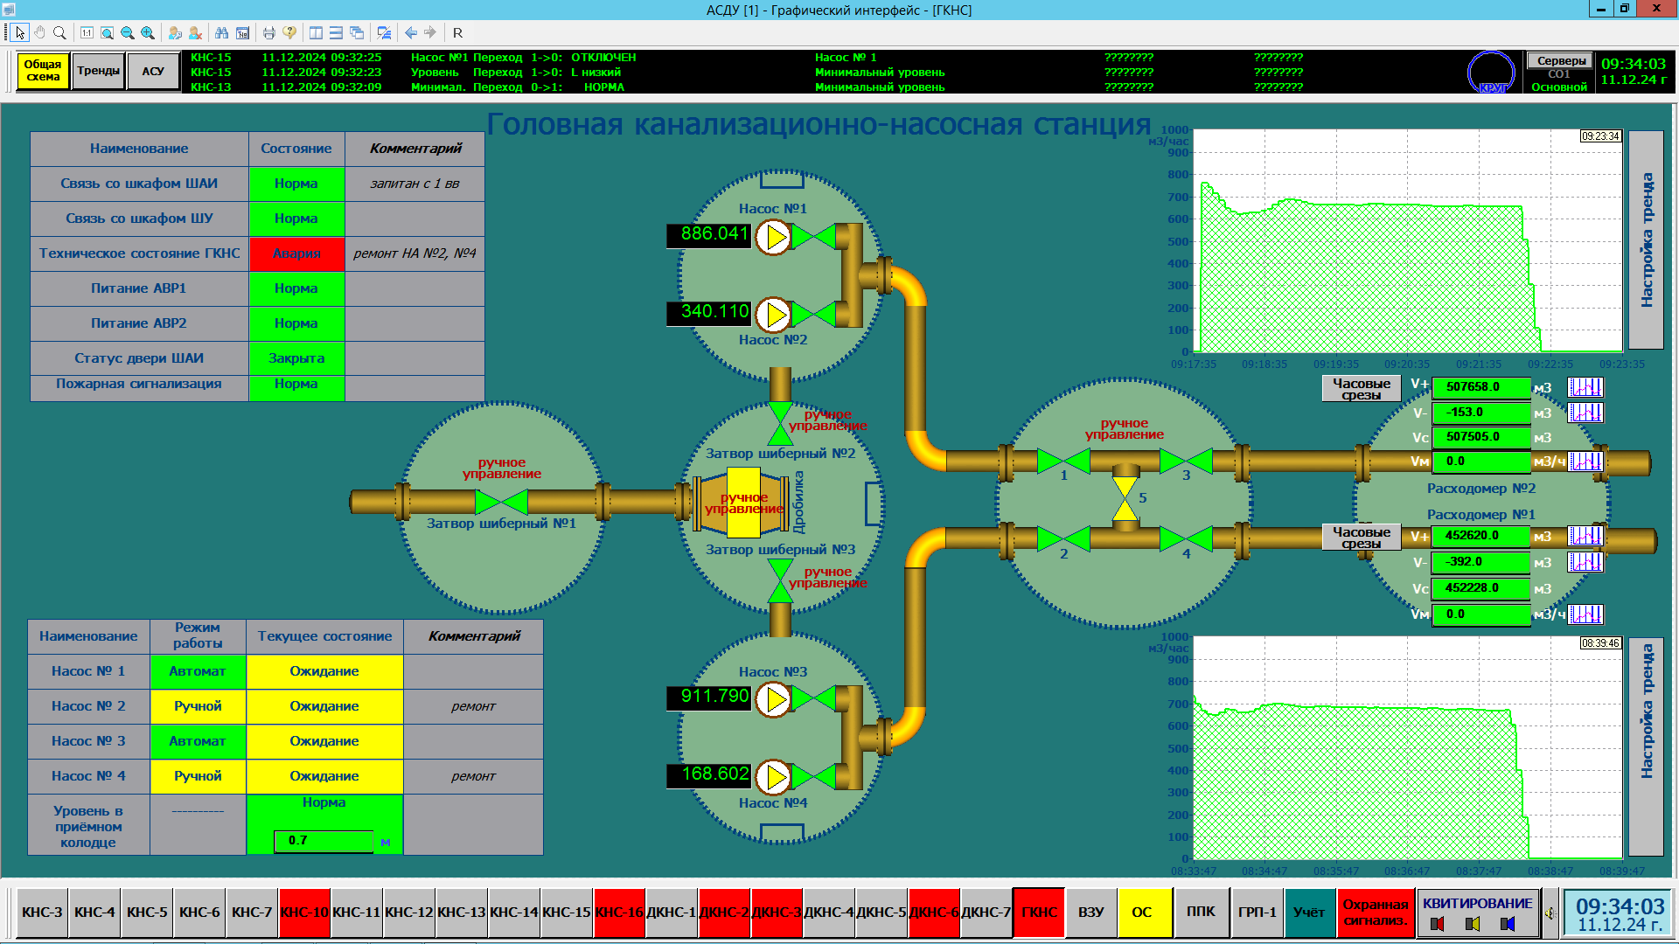Viewport: 1679px width, 944px height.
Task: Toggle valve number 4 in the valve chamber
Action: pos(1186,539)
